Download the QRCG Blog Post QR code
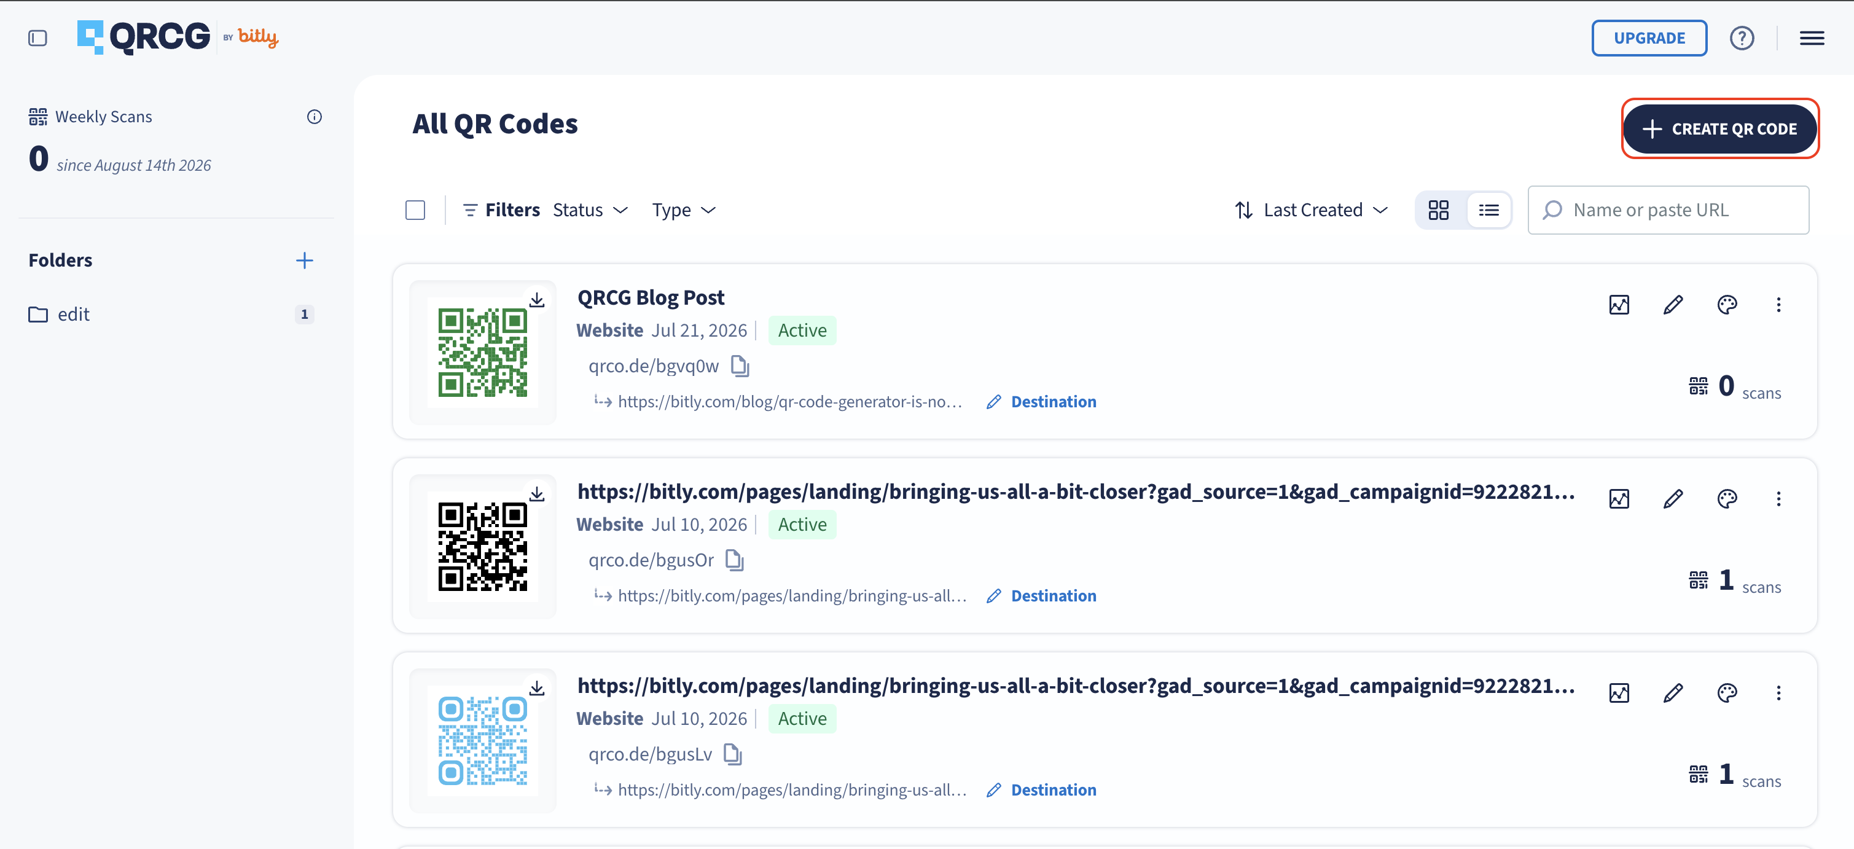Image resolution: width=1854 pixels, height=849 pixels. [x=537, y=300]
